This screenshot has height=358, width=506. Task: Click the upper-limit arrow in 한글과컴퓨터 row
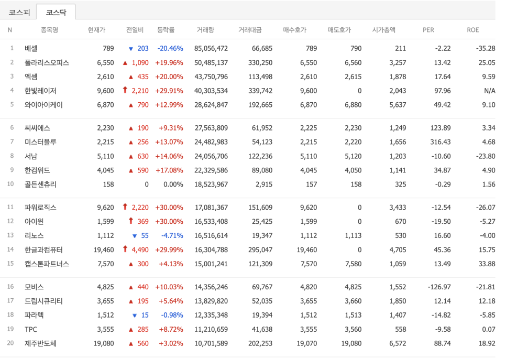click(x=125, y=249)
